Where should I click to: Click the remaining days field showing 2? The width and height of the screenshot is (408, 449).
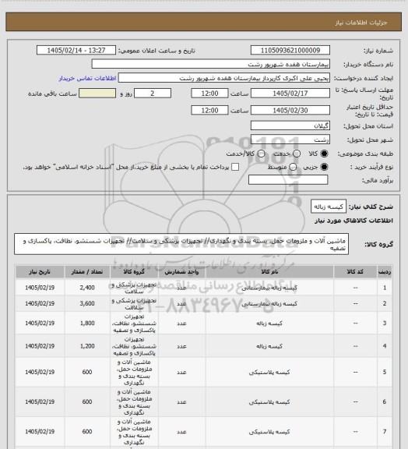coord(153,94)
